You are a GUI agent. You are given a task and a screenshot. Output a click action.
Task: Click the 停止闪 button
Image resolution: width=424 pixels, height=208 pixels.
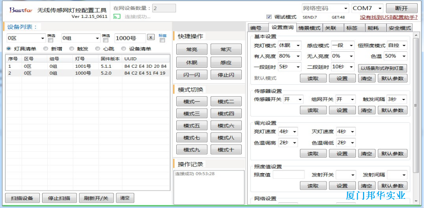pyautogui.click(x=226, y=75)
